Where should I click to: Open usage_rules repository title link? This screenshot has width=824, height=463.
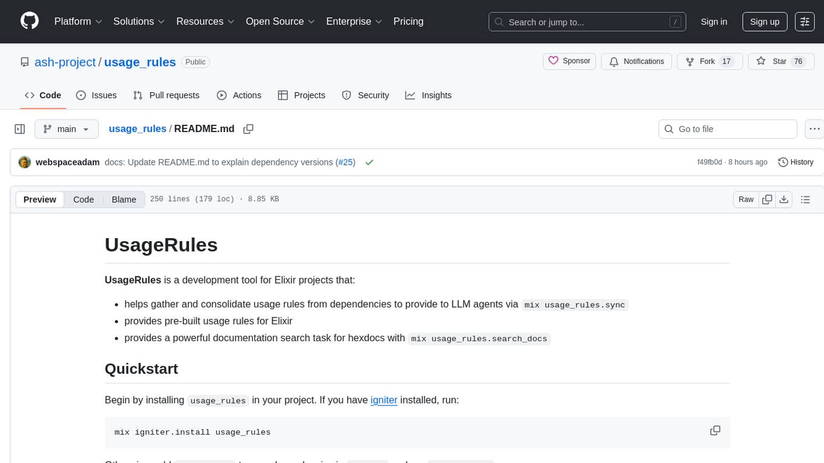(140, 62)
